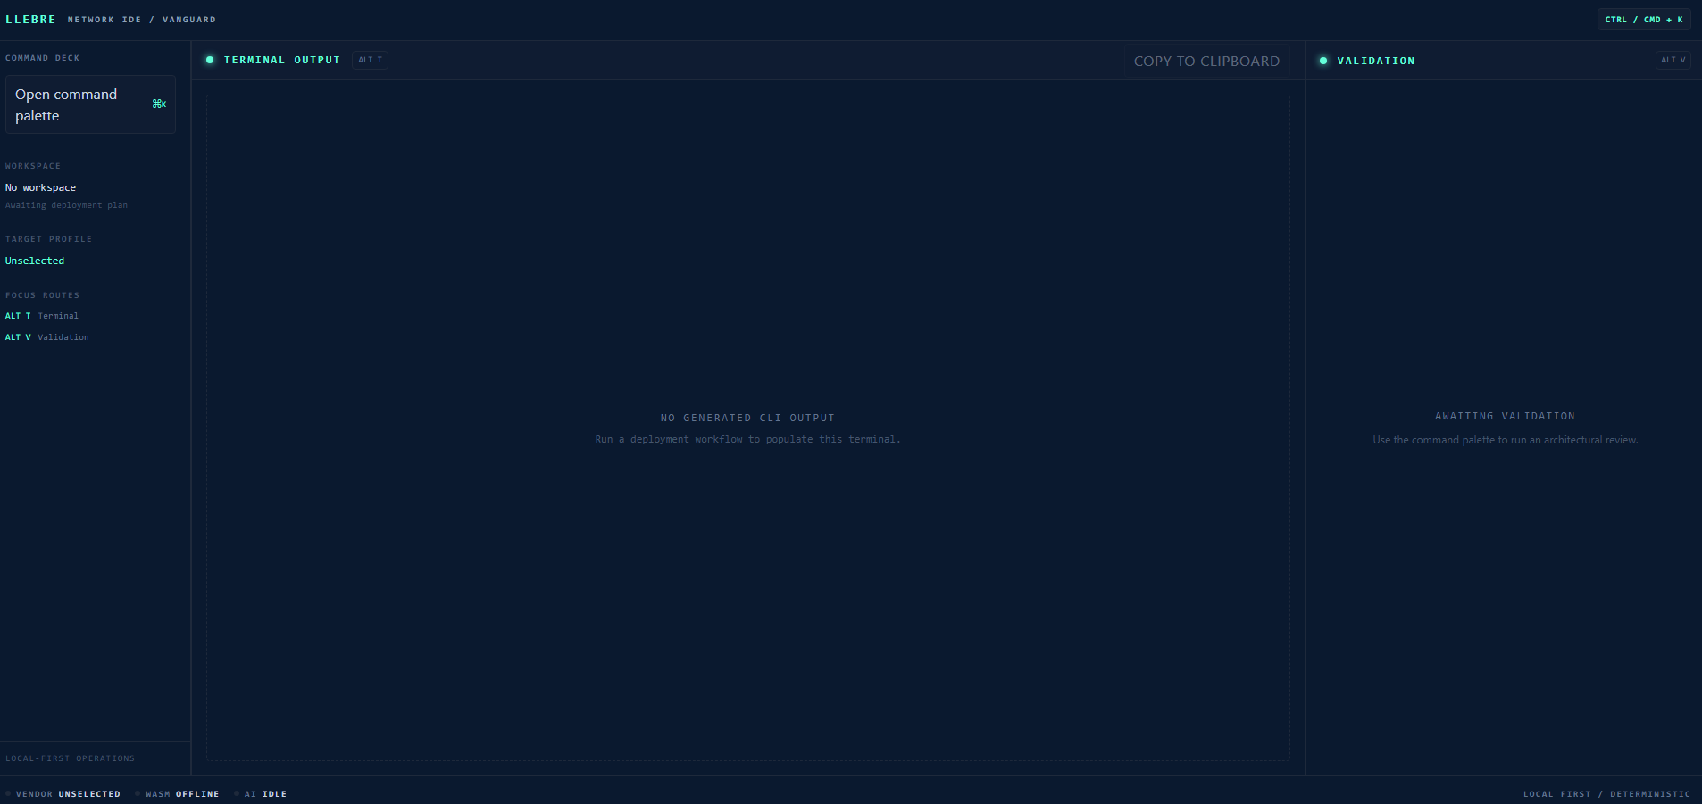Click the LLEBRE logo in header
Screen dimensions: 1702x804
click(x=30, y=20)
